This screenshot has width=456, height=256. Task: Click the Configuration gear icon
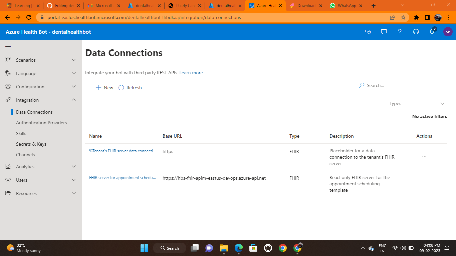tap(8, 87)
